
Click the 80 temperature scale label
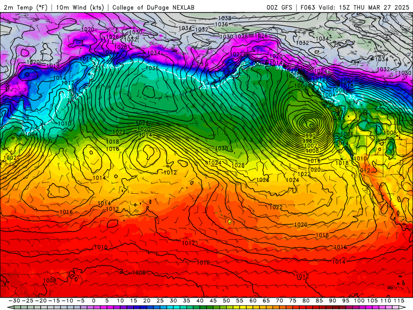(306, 301)
